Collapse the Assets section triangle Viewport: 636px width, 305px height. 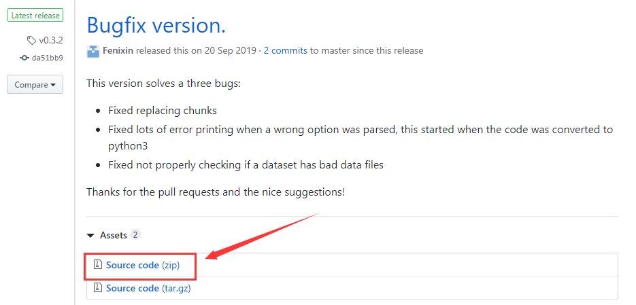point(91,235)
